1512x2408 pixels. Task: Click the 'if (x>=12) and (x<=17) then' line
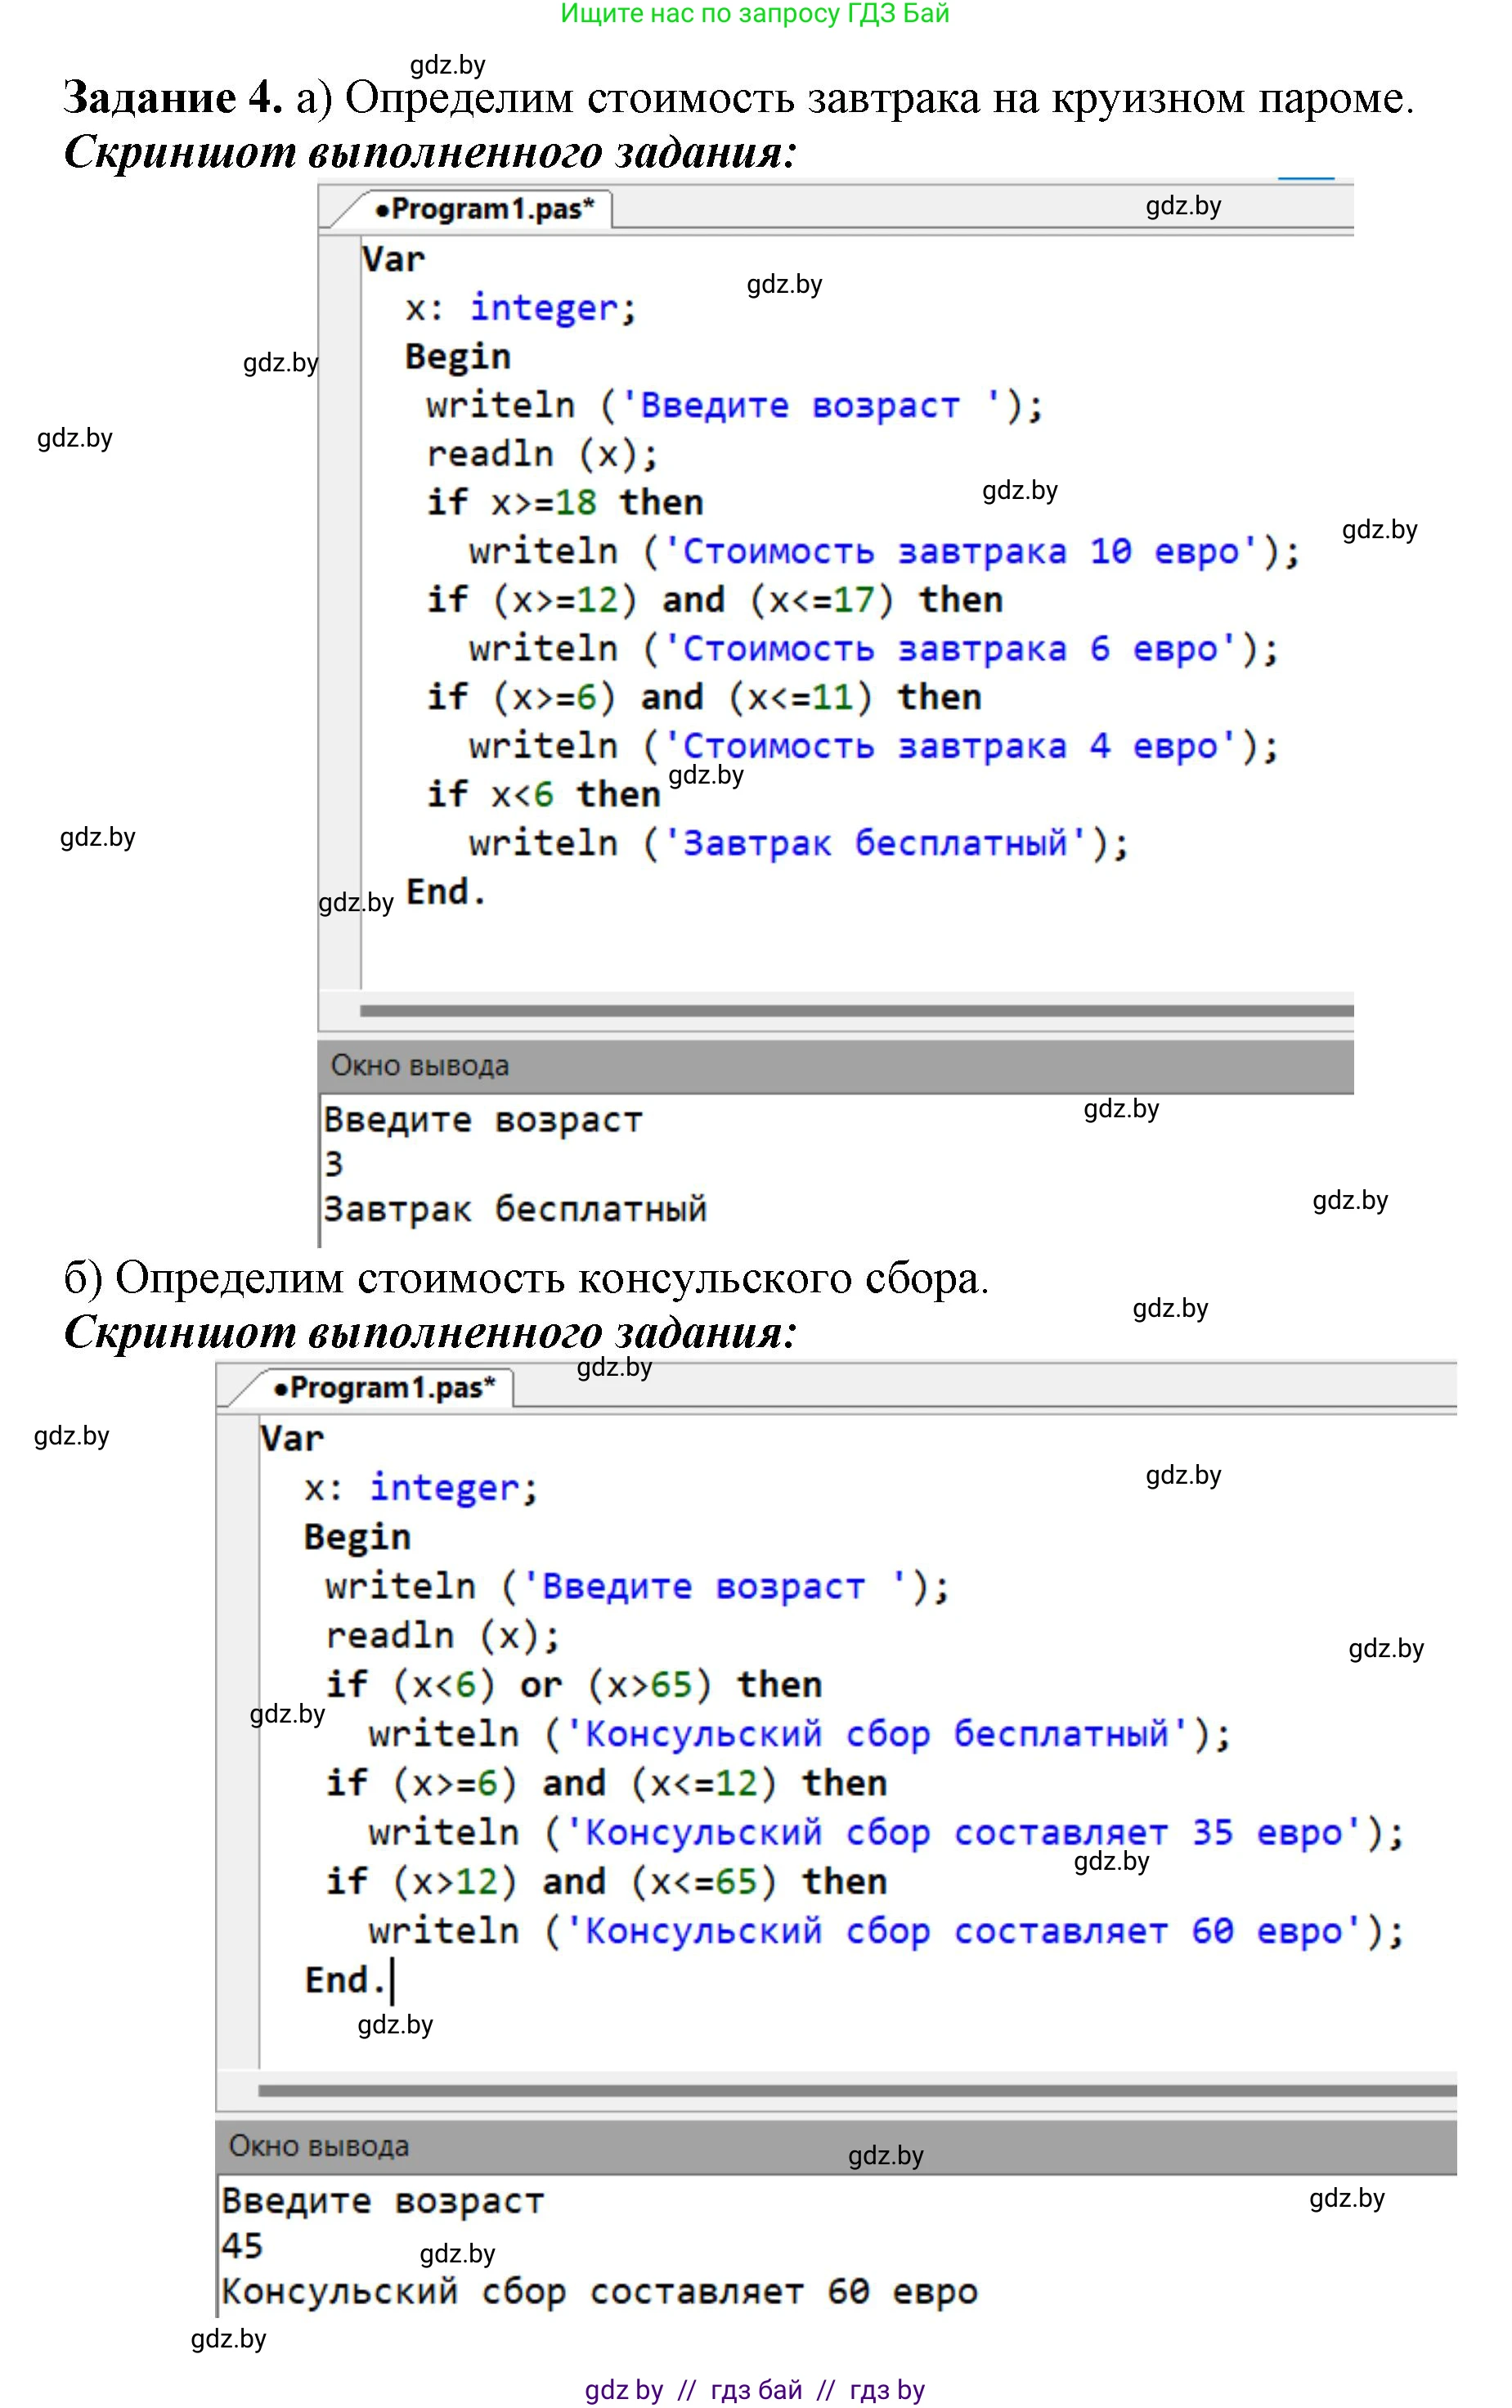pos(714,600)
